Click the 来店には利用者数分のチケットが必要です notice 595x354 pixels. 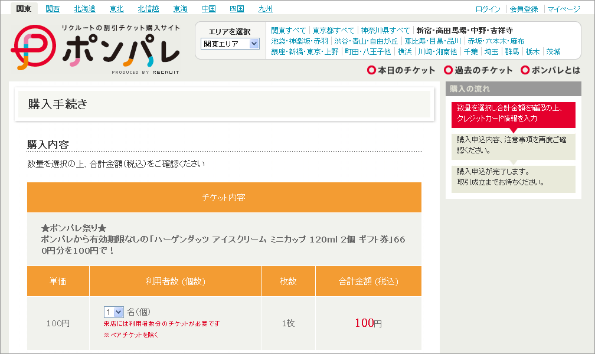(x=162, y=324)
